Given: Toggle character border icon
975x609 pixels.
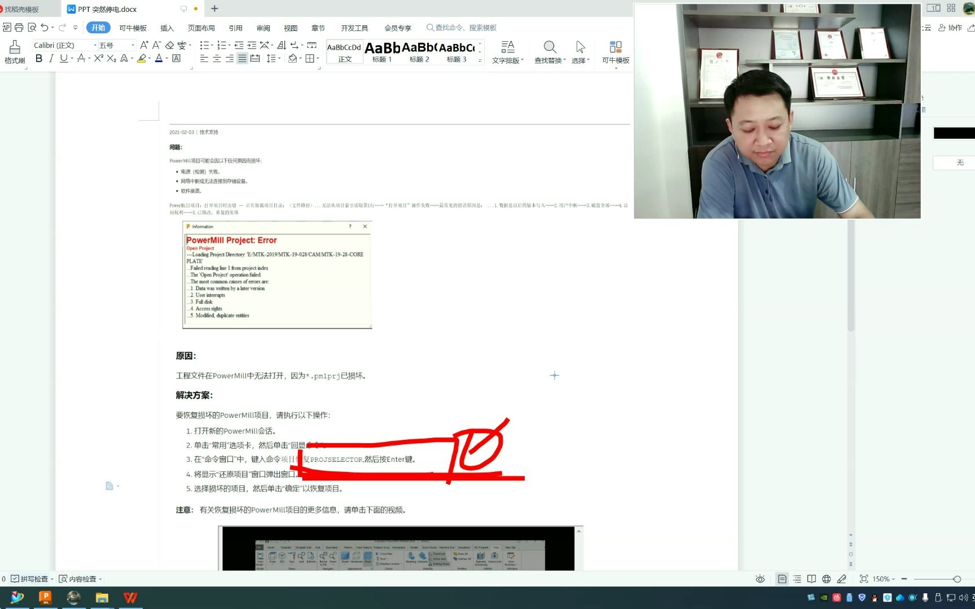Looking at the screenshot, I should [177, 59].
